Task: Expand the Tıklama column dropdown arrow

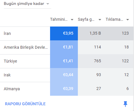Action: click(128, 20)
